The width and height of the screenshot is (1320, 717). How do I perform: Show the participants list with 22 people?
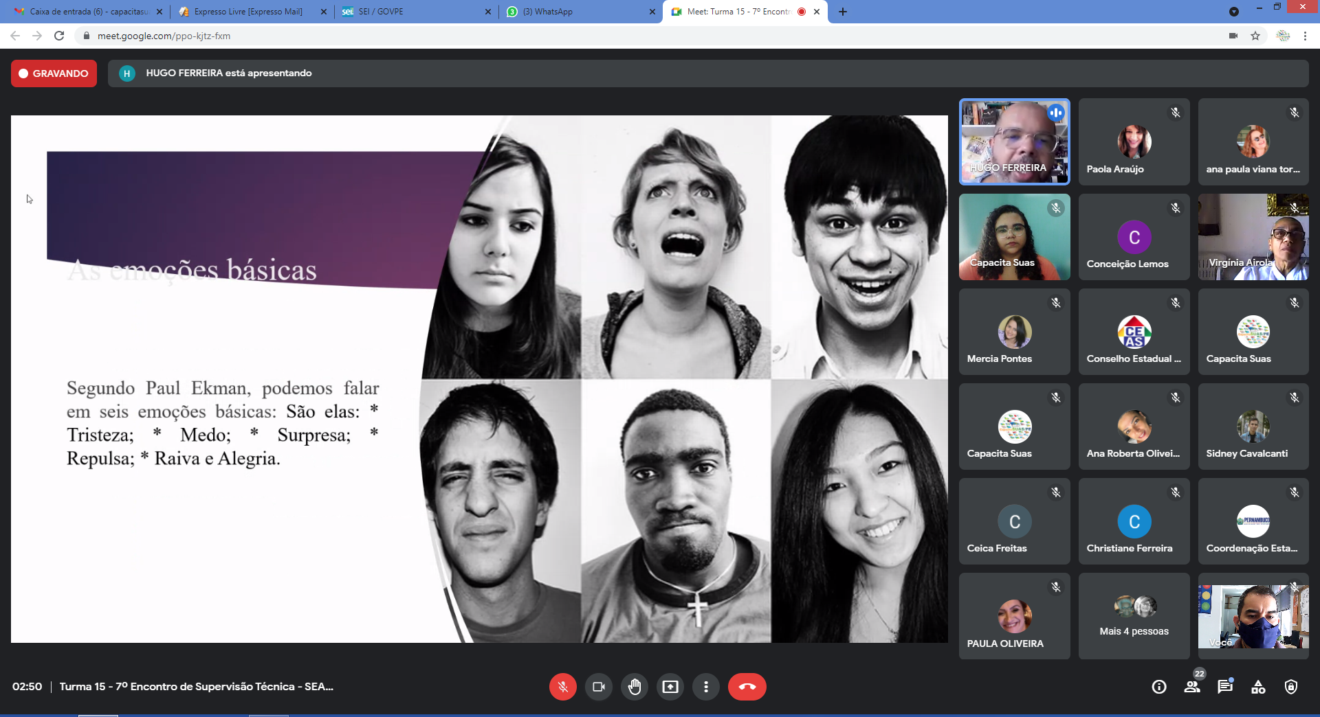point(1192,687)
